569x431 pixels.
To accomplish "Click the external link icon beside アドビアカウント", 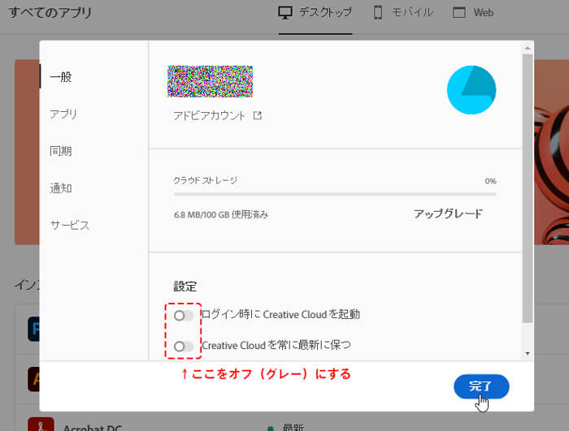I will click(x=258, y=115).
